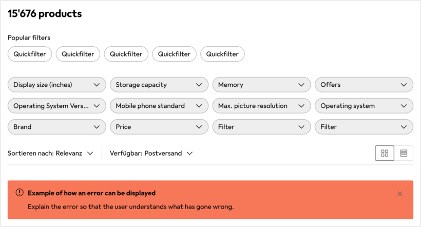Select the fourth Quickfilter button
The image size is (421, 227).
pyautogui.click(x=174, y=54)
